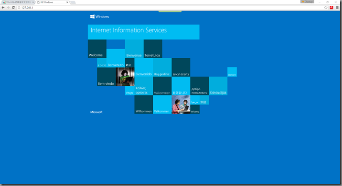The width and height of the screenshot is (342, 186).
Task: Click the page info icon before 127.0.0.1
Action: [19, 8]
